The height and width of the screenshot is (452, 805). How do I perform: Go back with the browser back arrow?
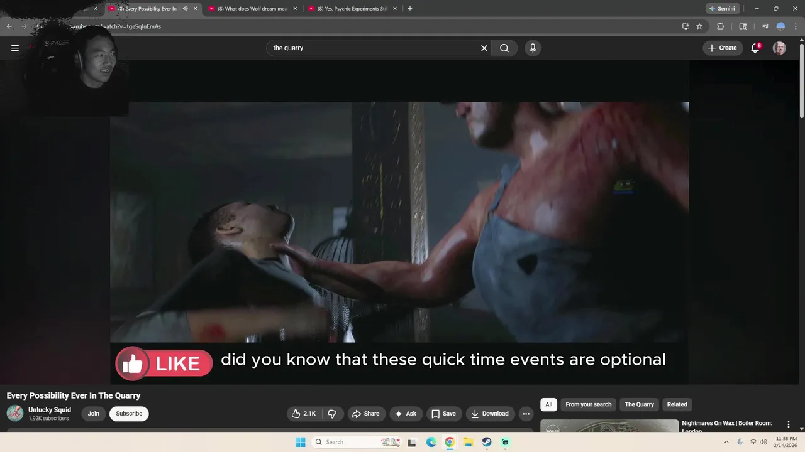pyautogui.click(x=9, y=26)
